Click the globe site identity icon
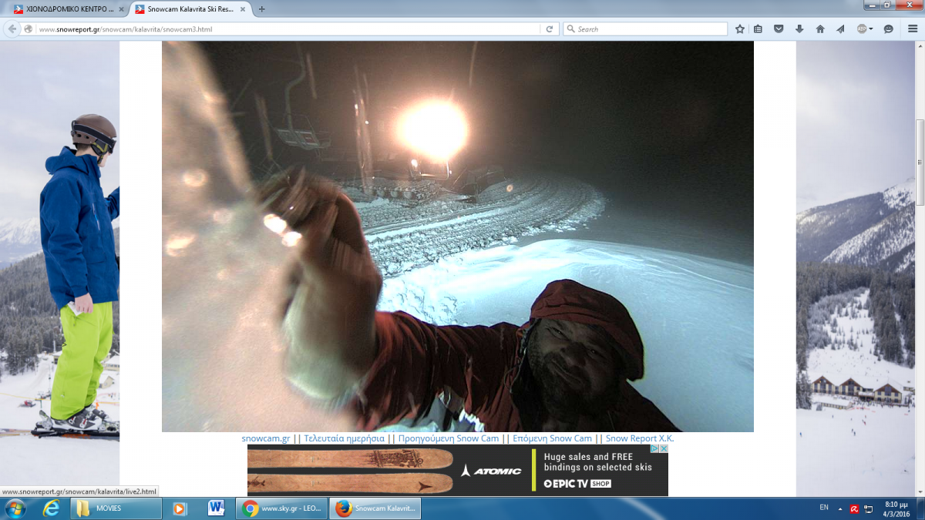 [29, 29]
